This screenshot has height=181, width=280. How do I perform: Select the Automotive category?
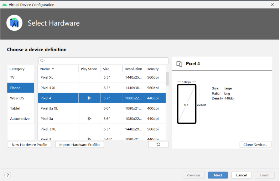click(21, 118)
